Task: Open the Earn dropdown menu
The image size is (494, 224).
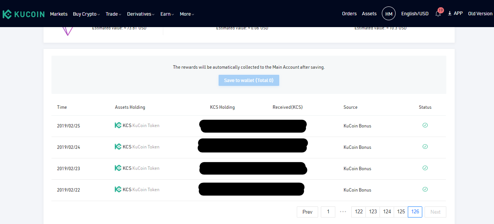Action: point(167,14)
